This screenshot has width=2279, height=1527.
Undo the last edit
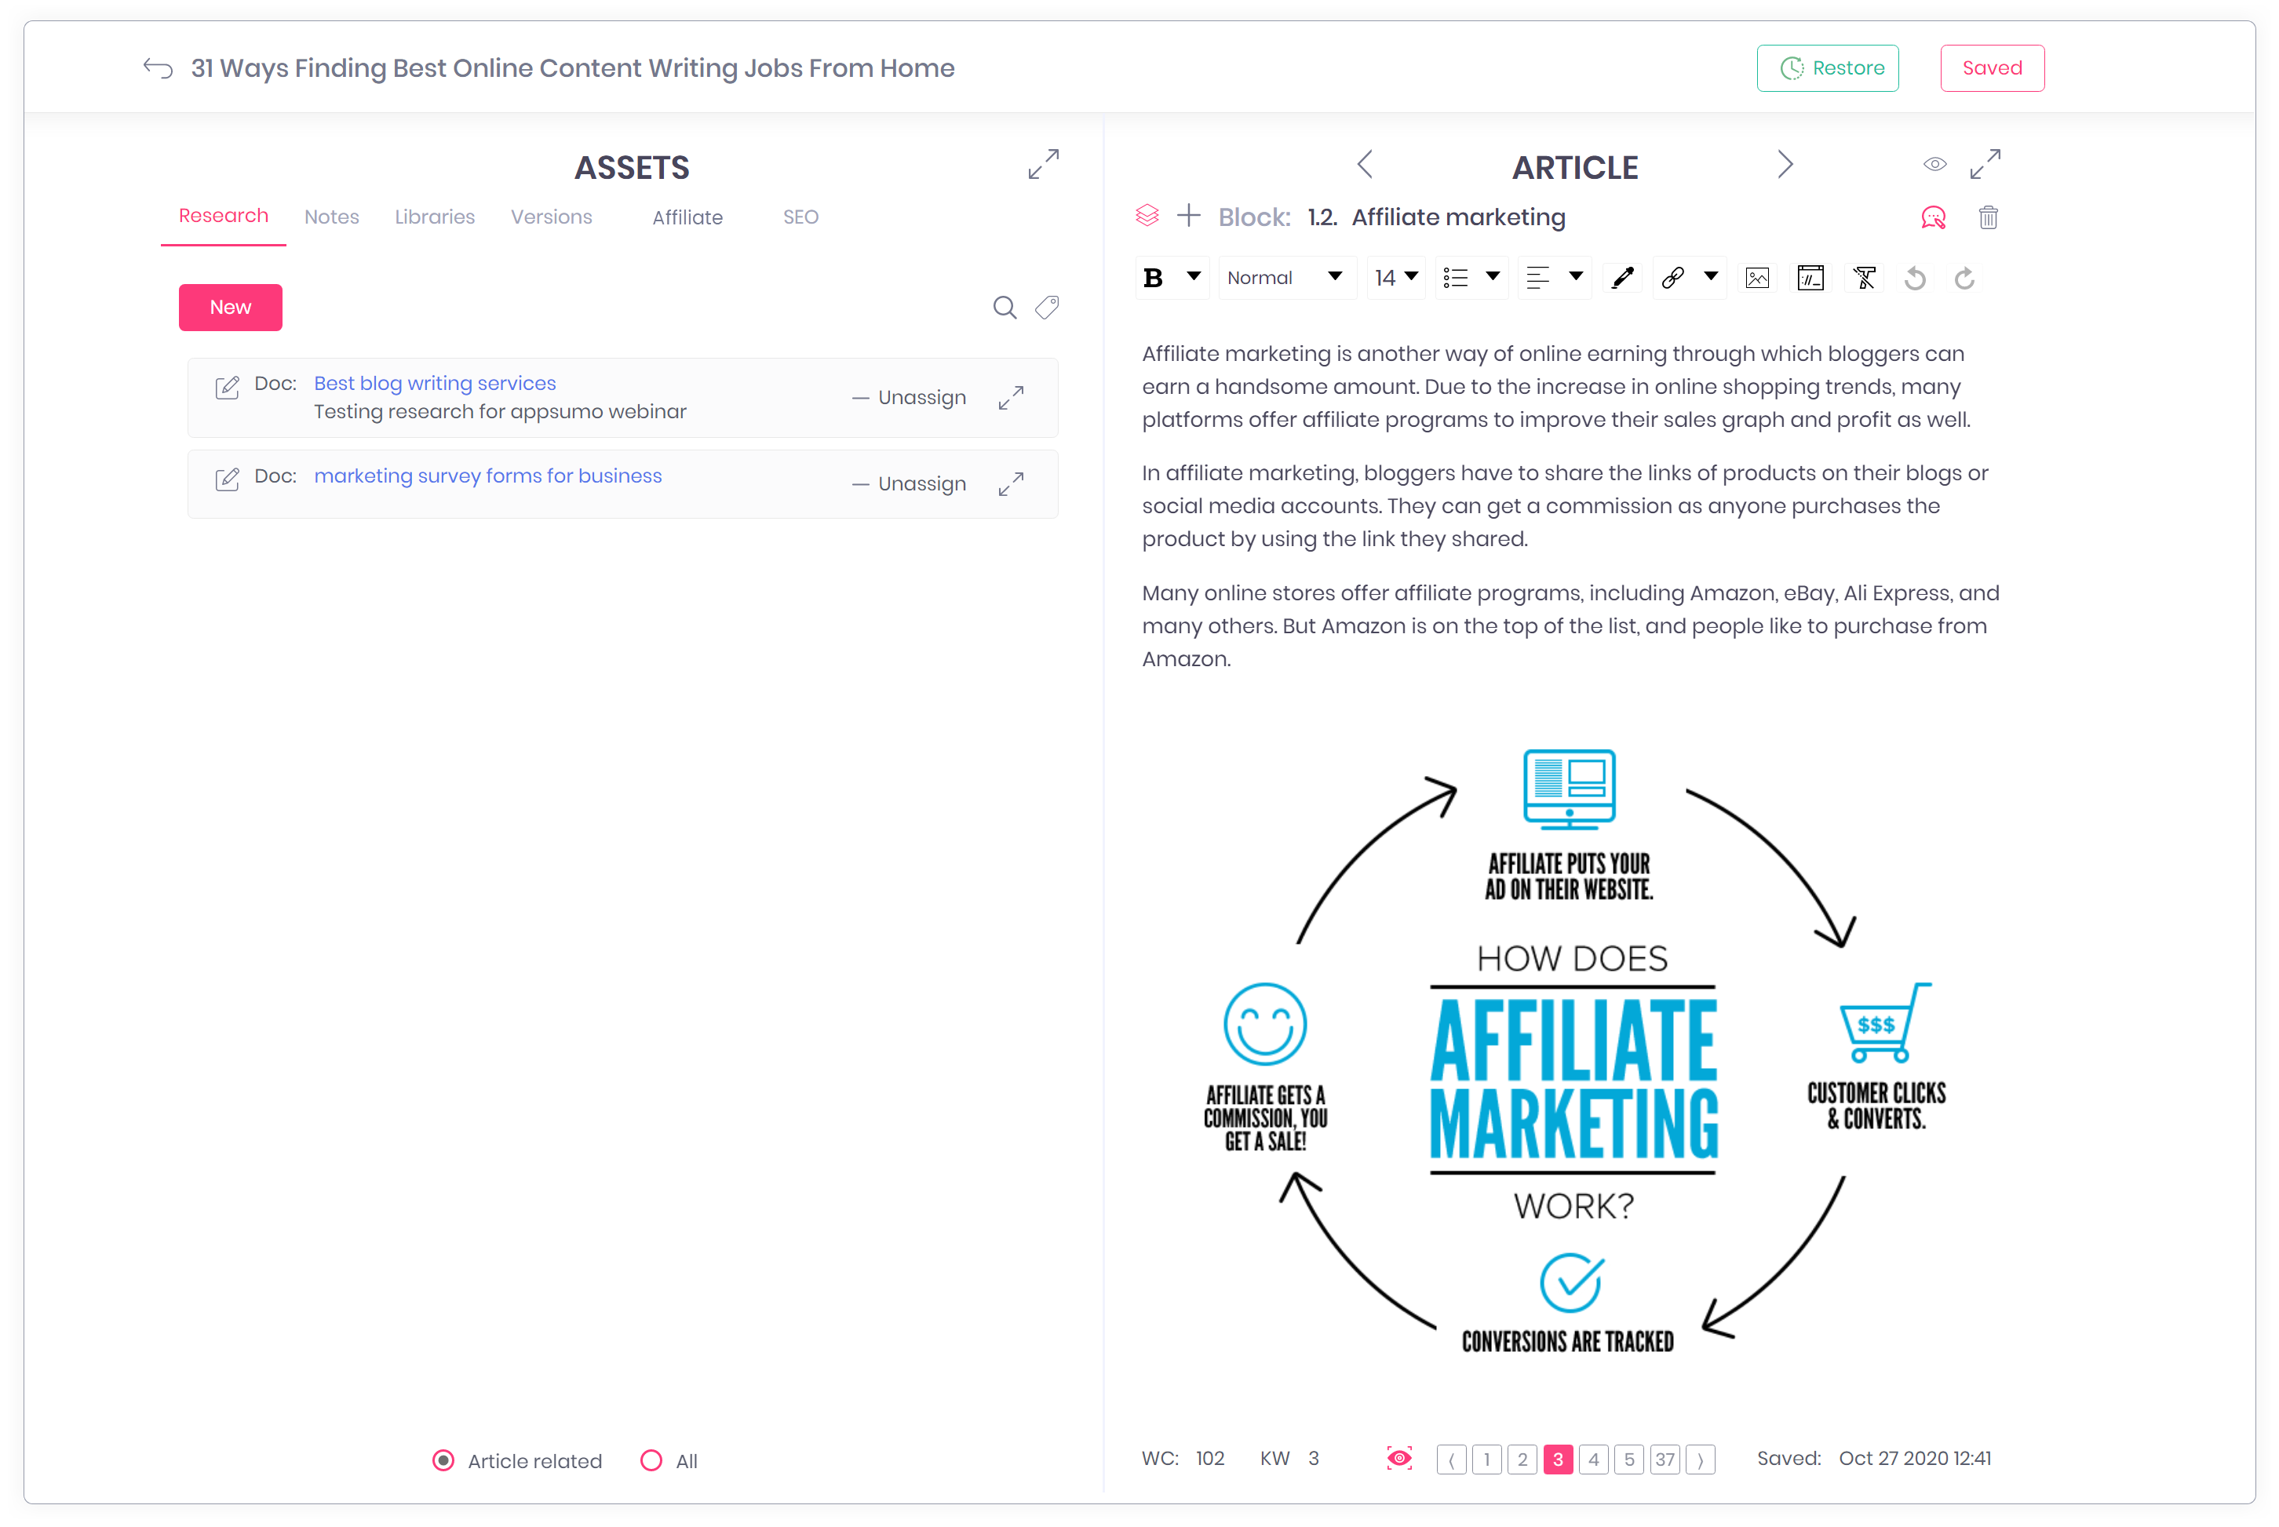click(x=1916, y=279)
